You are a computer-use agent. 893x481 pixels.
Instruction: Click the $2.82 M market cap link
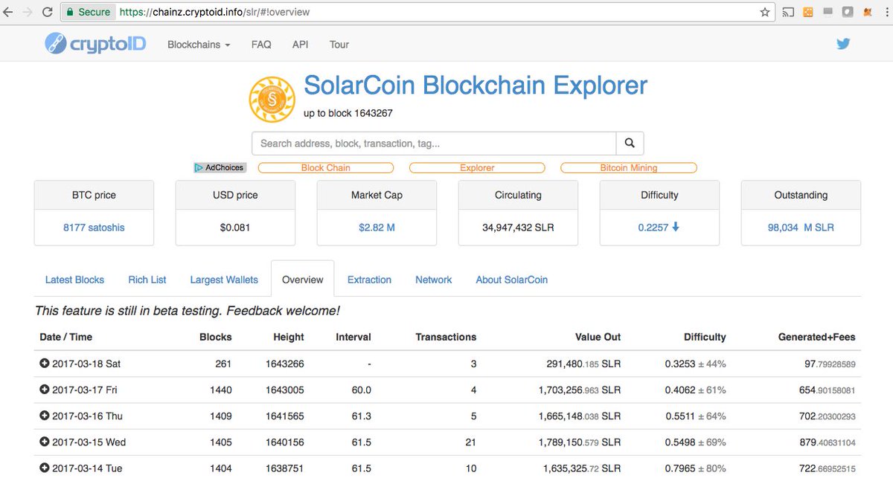(x=377, y=227)
